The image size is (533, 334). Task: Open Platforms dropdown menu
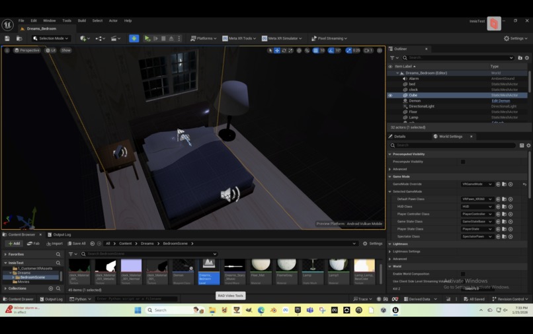click(203, 38)
